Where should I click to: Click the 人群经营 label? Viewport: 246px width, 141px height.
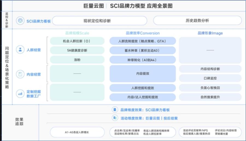(34, 50)
